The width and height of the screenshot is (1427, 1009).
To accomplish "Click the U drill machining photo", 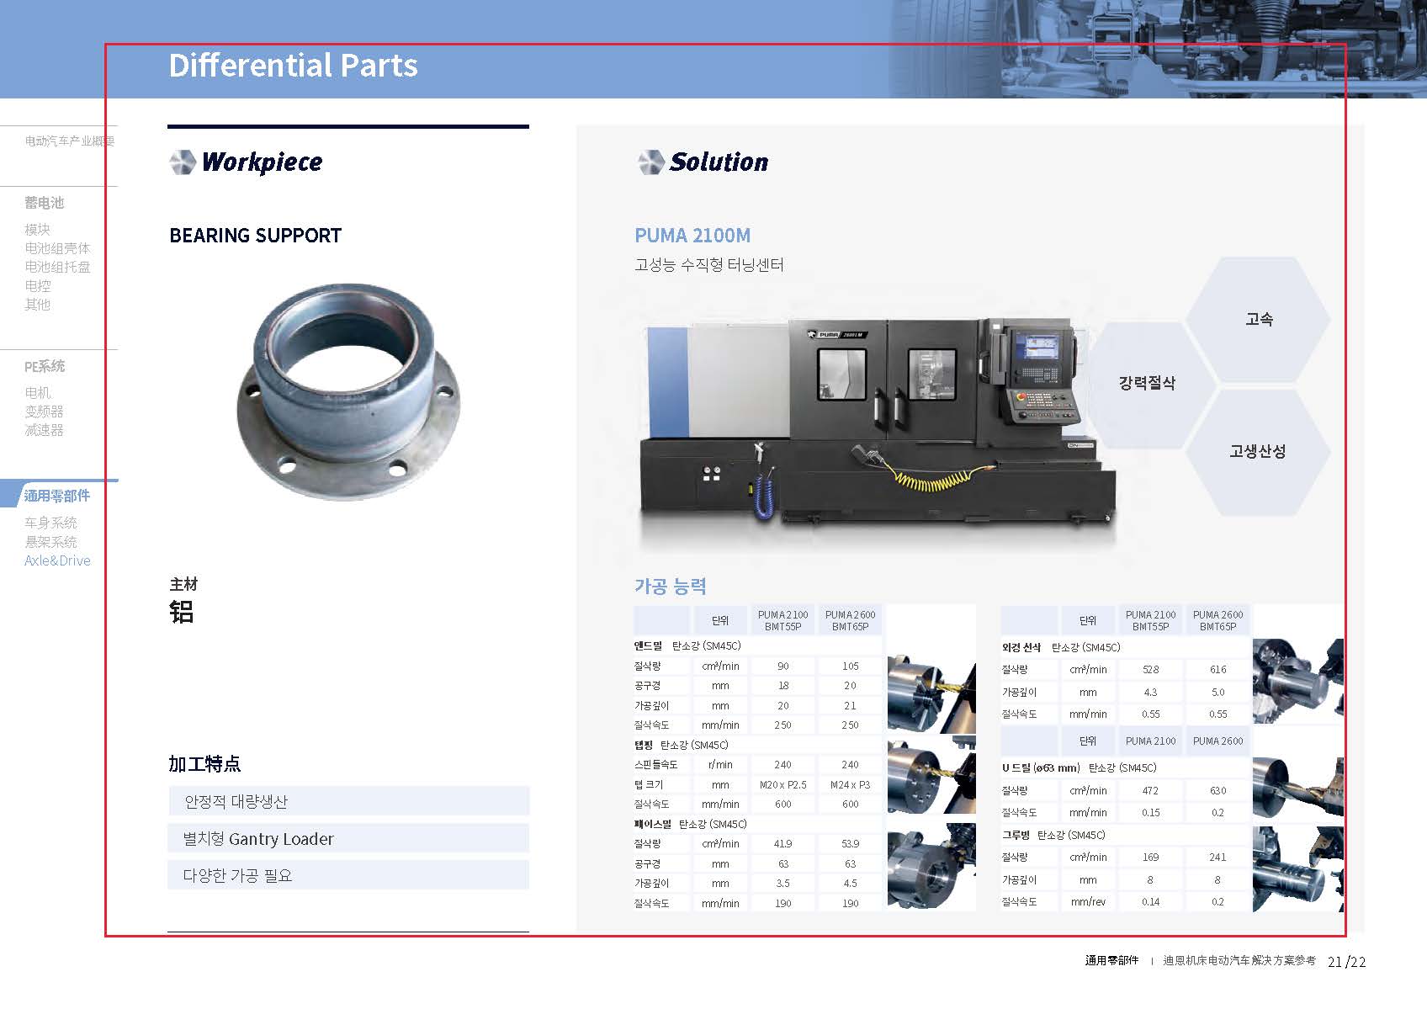I will click(x=1297, y=787).
